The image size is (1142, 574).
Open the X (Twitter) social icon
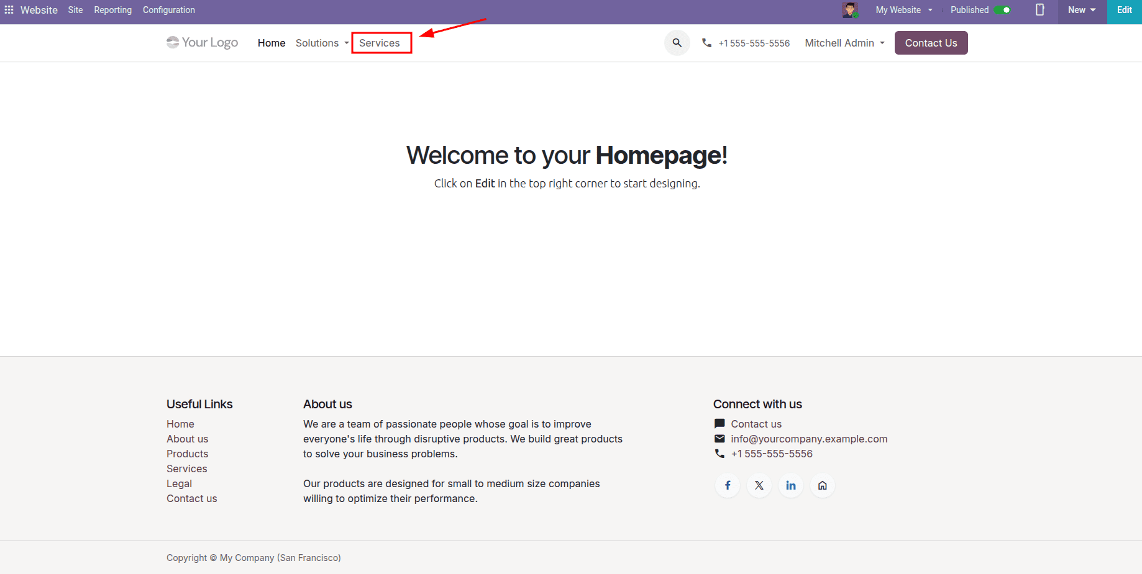[759, 485]
